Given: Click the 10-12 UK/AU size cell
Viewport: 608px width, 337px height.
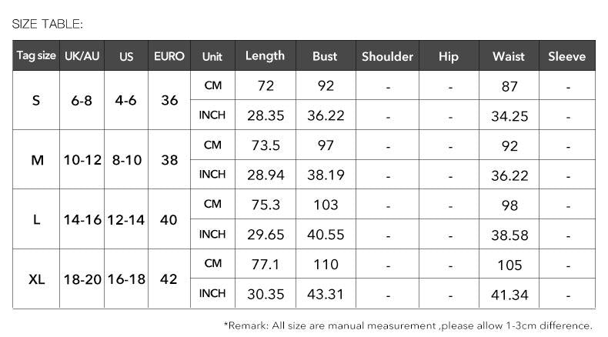Looking at the screenshot, I should coord(82,160).
